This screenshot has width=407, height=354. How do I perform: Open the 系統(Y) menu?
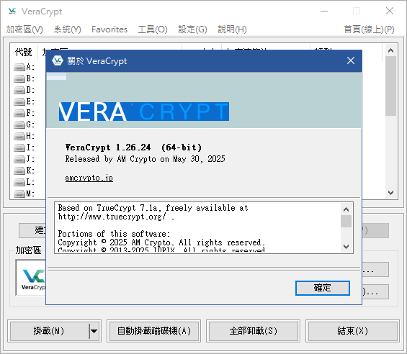(x=67, y=29)
